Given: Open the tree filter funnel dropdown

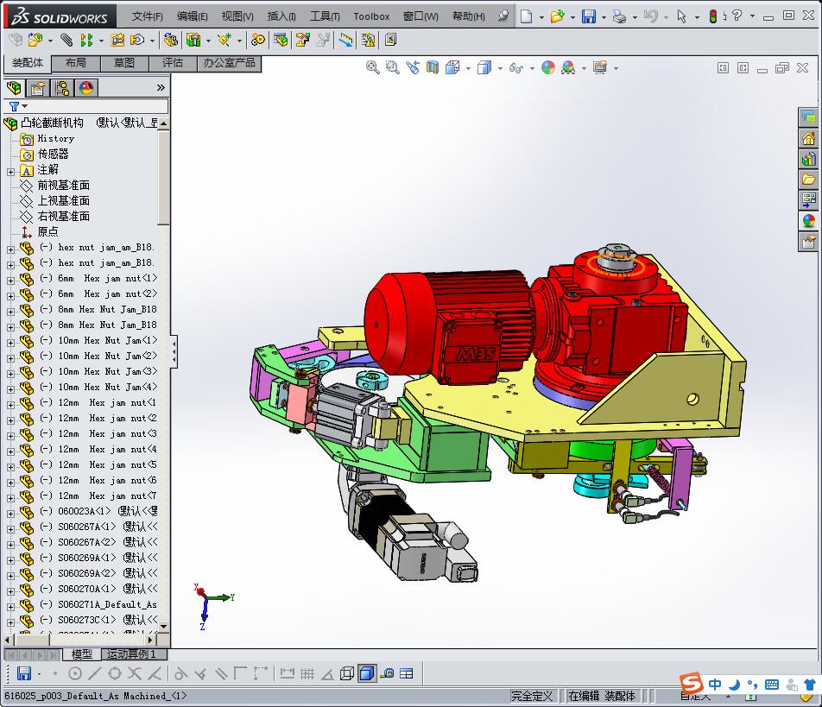Looking at the screenshot, I should click(18, 106).
